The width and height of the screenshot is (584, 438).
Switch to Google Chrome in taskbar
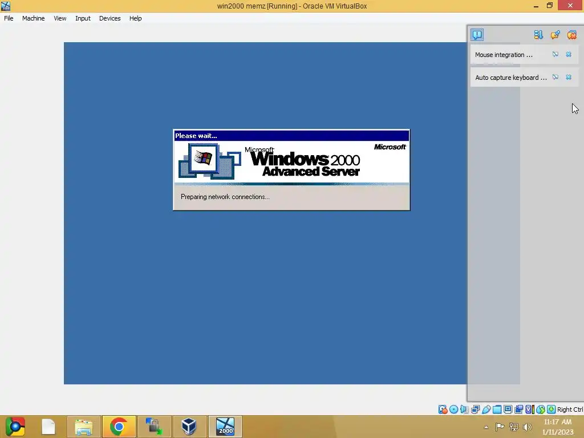(x=119, y=427)
